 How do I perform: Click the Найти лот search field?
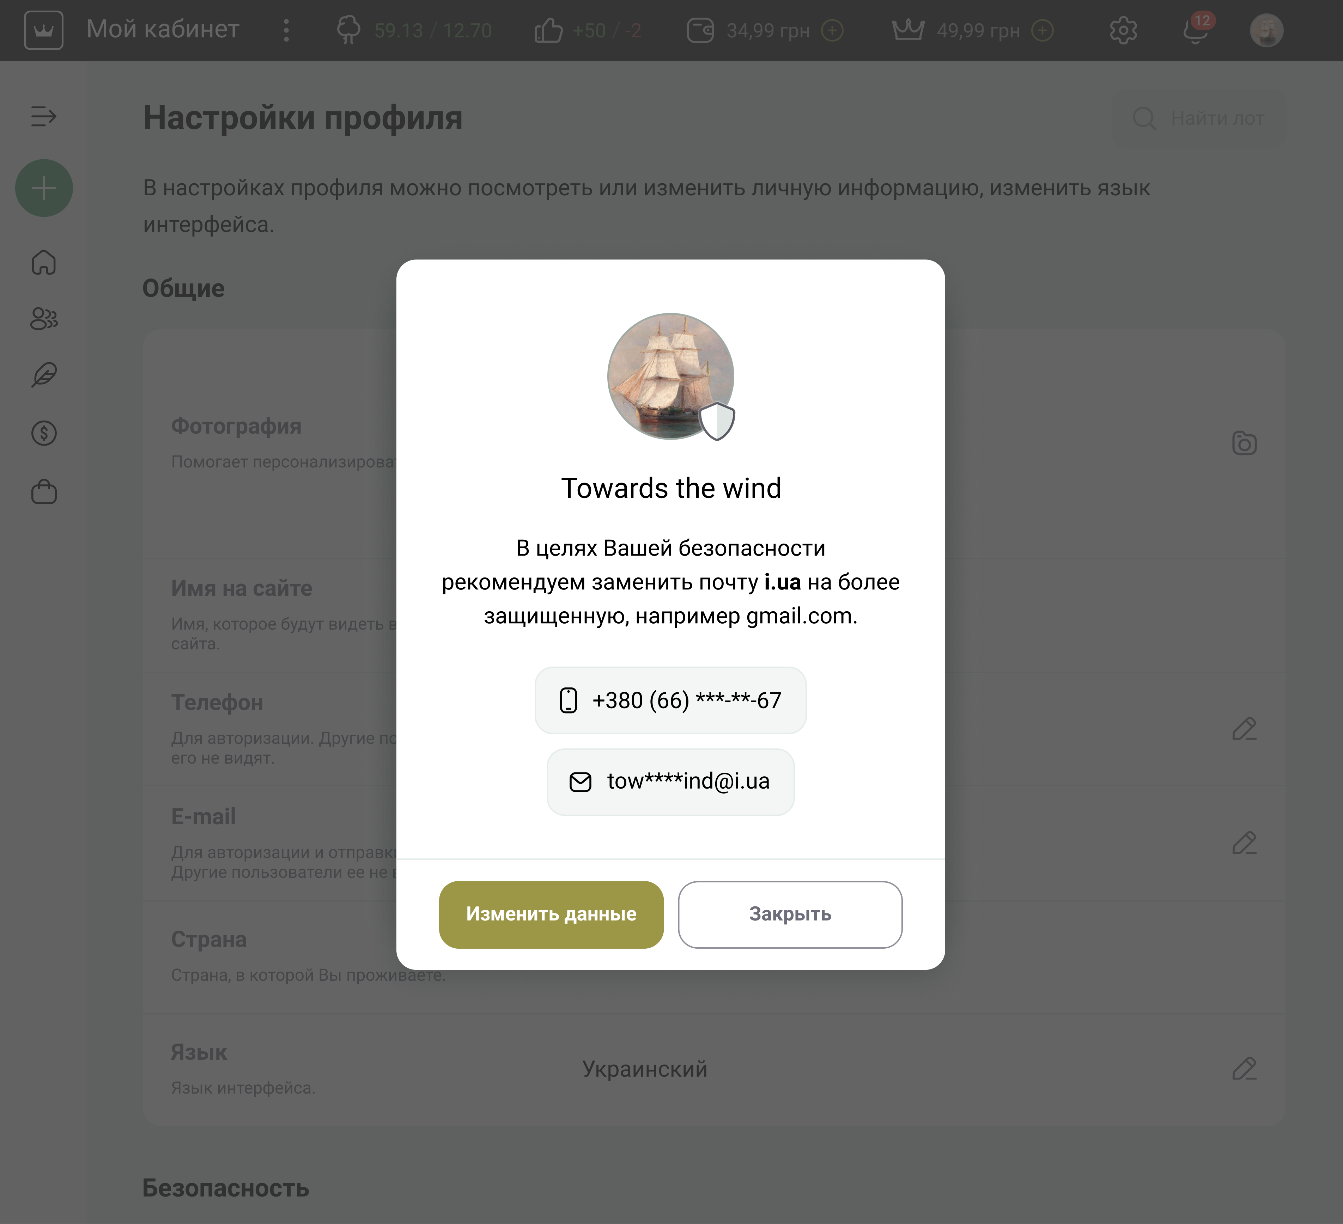[x=1199, y=118]
